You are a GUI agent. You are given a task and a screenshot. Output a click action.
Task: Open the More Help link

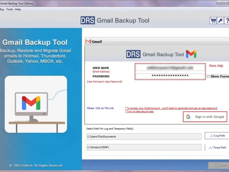(x=216, y=66)
